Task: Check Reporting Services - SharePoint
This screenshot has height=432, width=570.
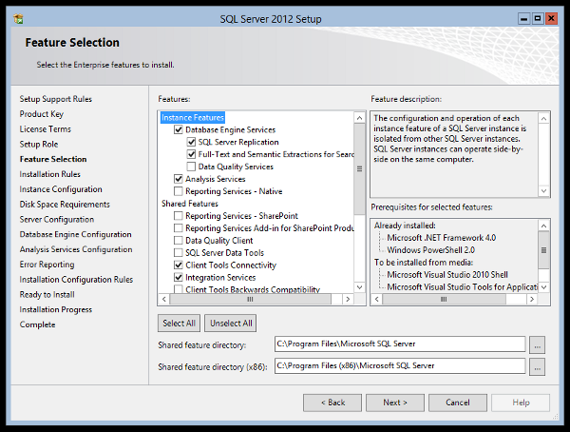Action: coord(179,216)
